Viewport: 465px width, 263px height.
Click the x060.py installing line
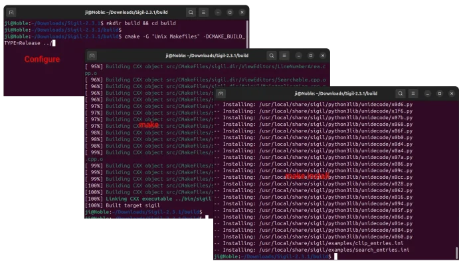tap(313, 237)
